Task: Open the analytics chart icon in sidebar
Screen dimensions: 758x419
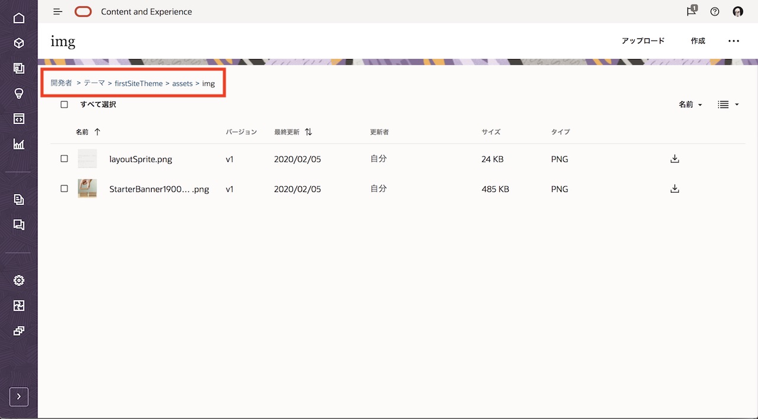Action: point(19,144)
